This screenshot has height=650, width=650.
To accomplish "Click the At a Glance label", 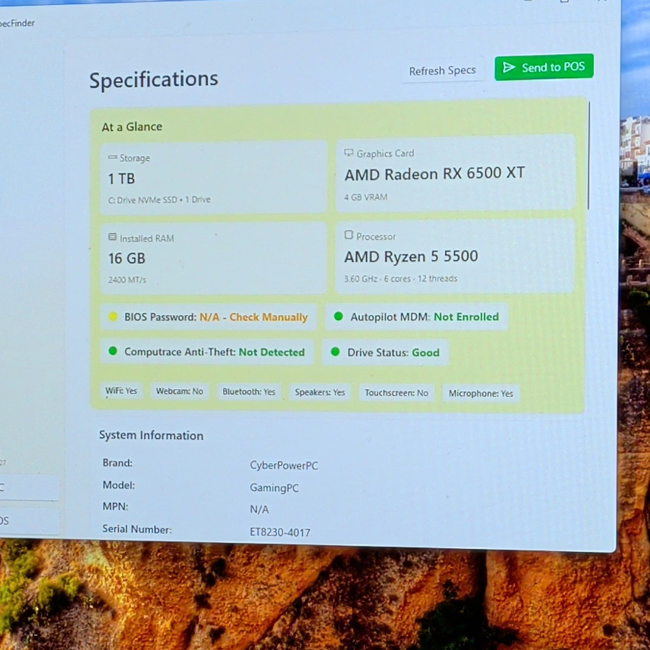I will pos(132,127).
